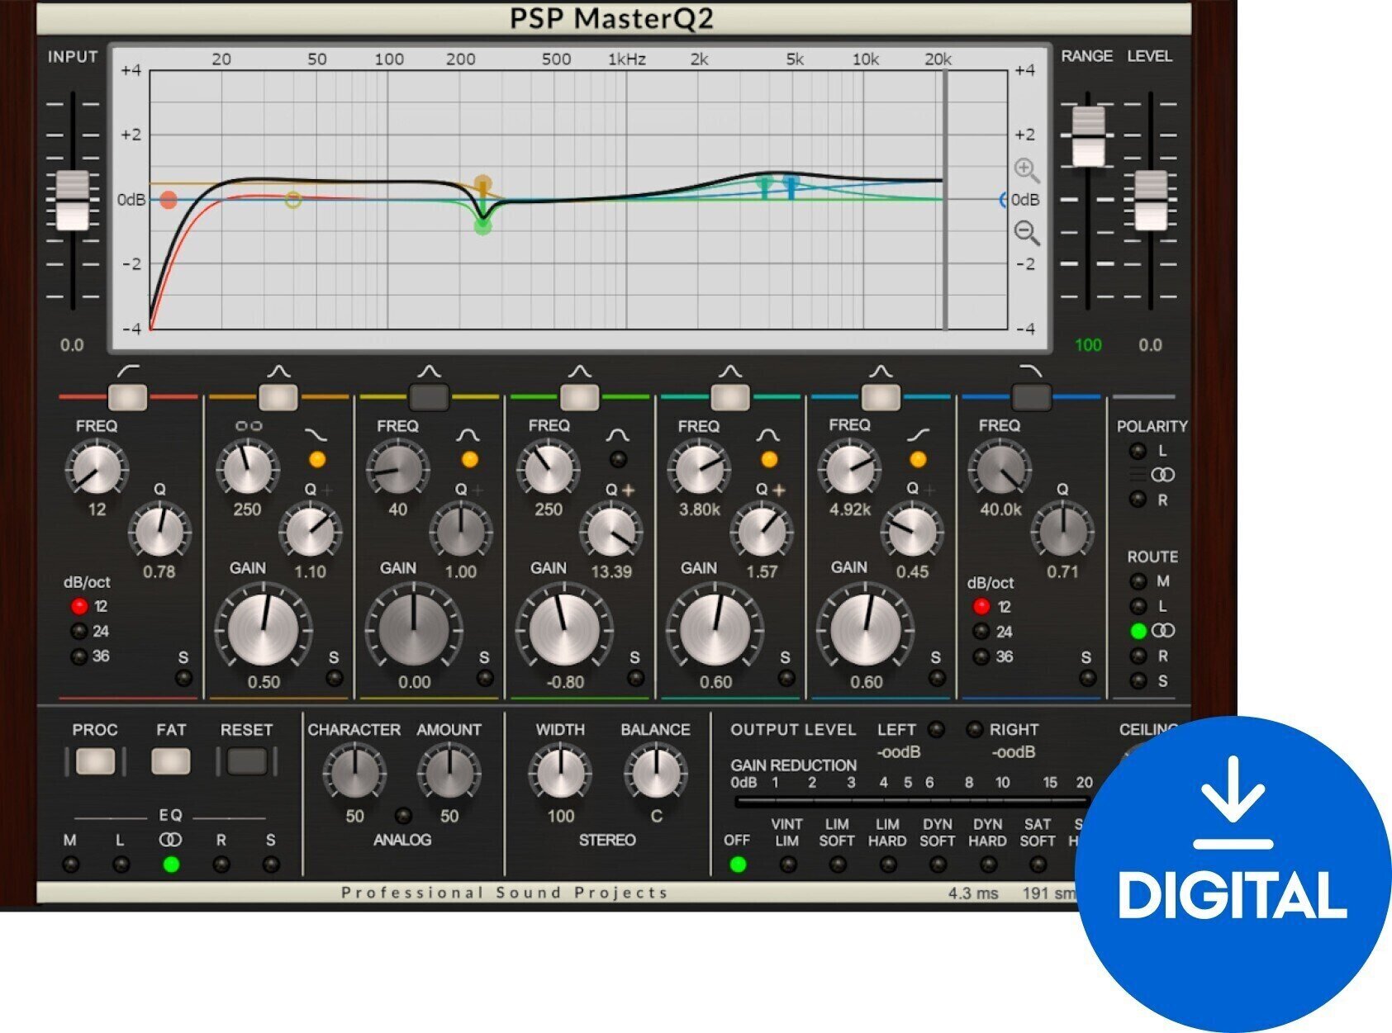Screen dimensions: 1392x1033
Task: Invert polarity of the R channel
Action: point(1138,500)
